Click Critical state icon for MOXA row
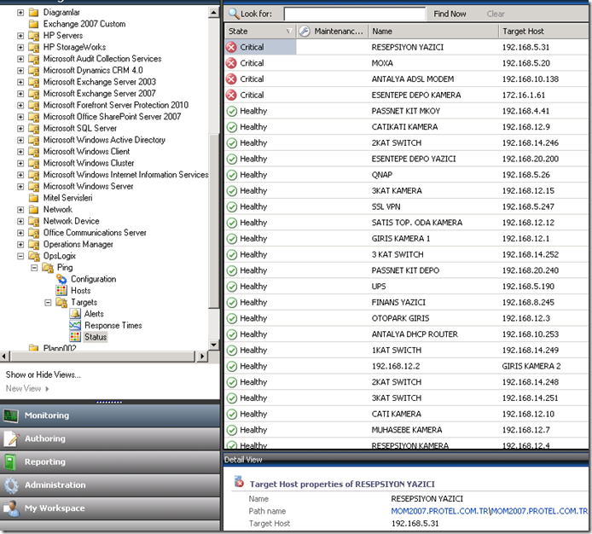 click(x=231, y=63)
